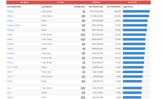Open the coinone exchange link
163x99 pixels.
click(10, 11)
